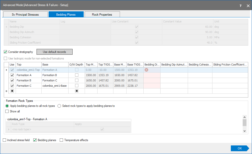Viewport: 252px width, 154px height.
Task: Click the Bedding Dip cell for Formation B
Action: [x=152, y=80]
